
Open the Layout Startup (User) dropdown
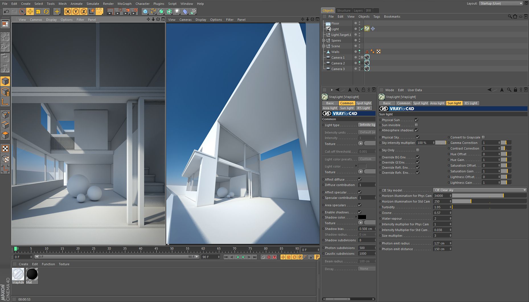(x=501, y=3)
